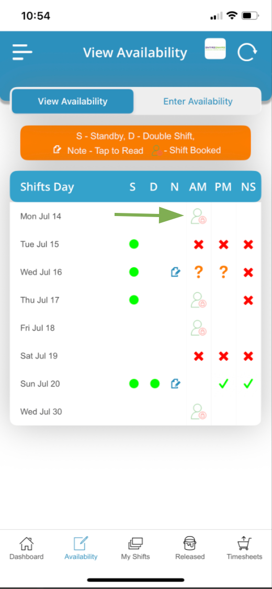Open the note icon for Sun Jul 20
The height and width of the screenshot is (589, 272).
175,383
